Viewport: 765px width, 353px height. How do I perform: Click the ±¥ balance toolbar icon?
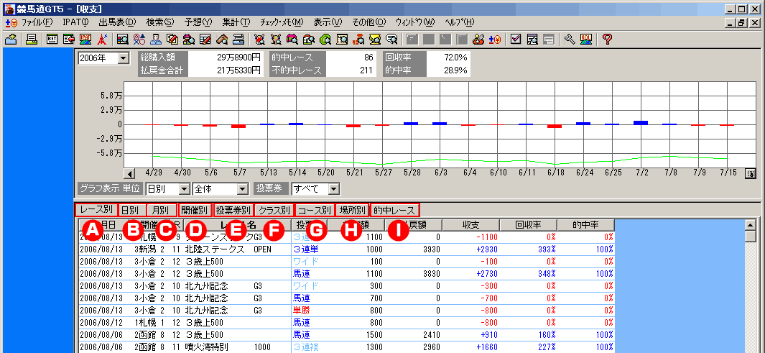(x=494, y=39)
